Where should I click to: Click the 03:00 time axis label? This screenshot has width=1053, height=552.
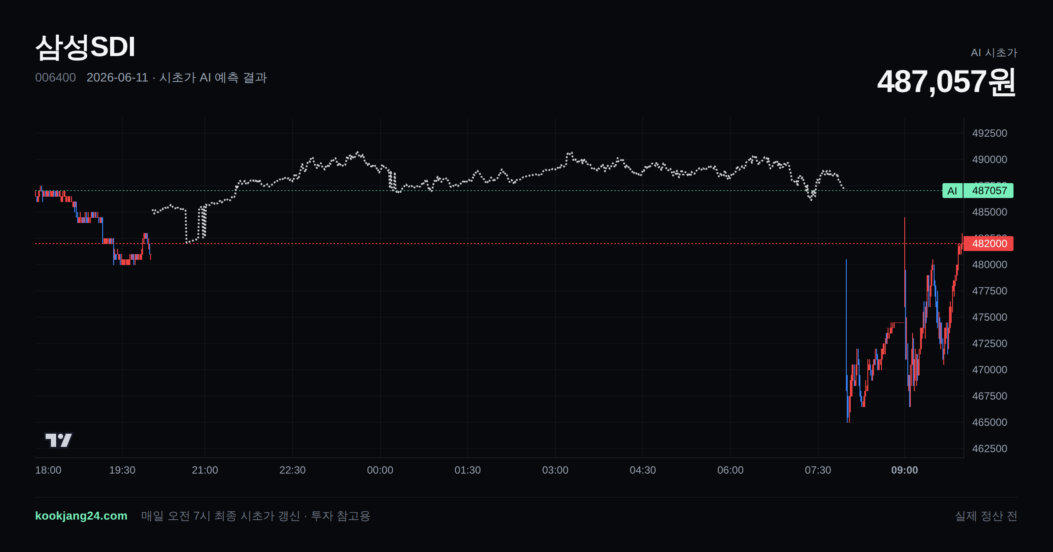click(x=555, y=470)
